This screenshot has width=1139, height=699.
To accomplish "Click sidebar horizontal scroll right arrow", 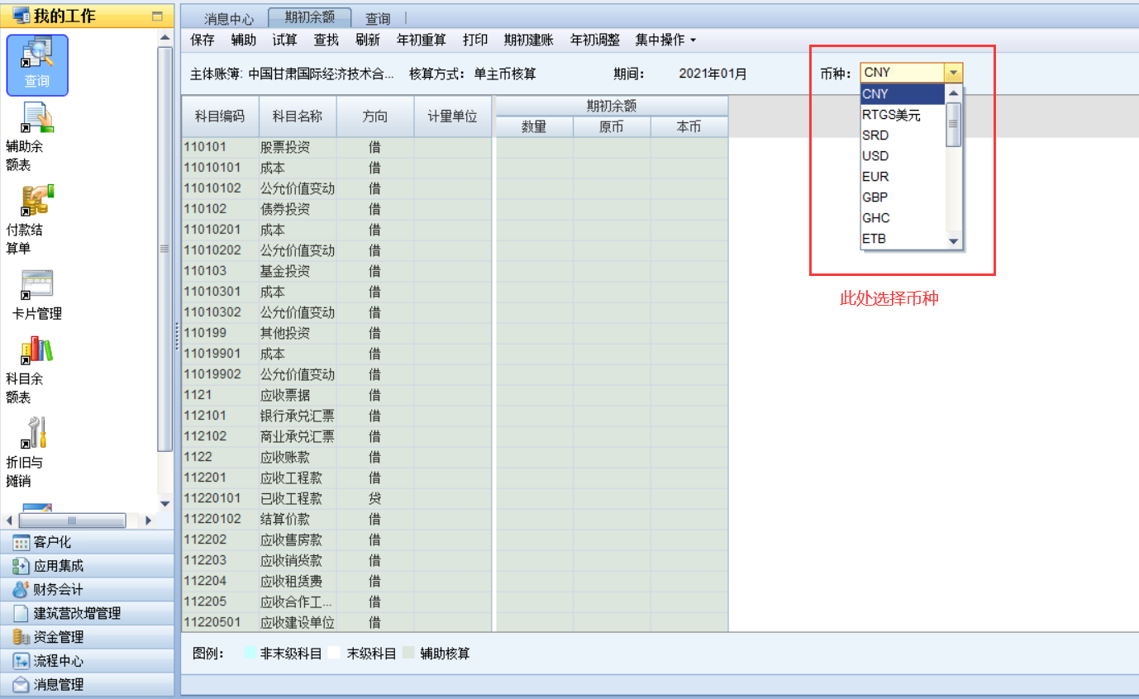I will tap(148, 521).
